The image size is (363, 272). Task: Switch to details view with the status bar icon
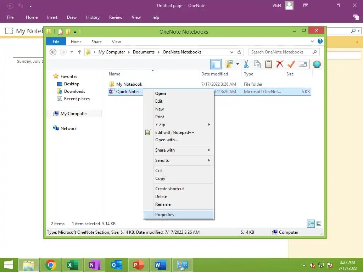[311, 224]
